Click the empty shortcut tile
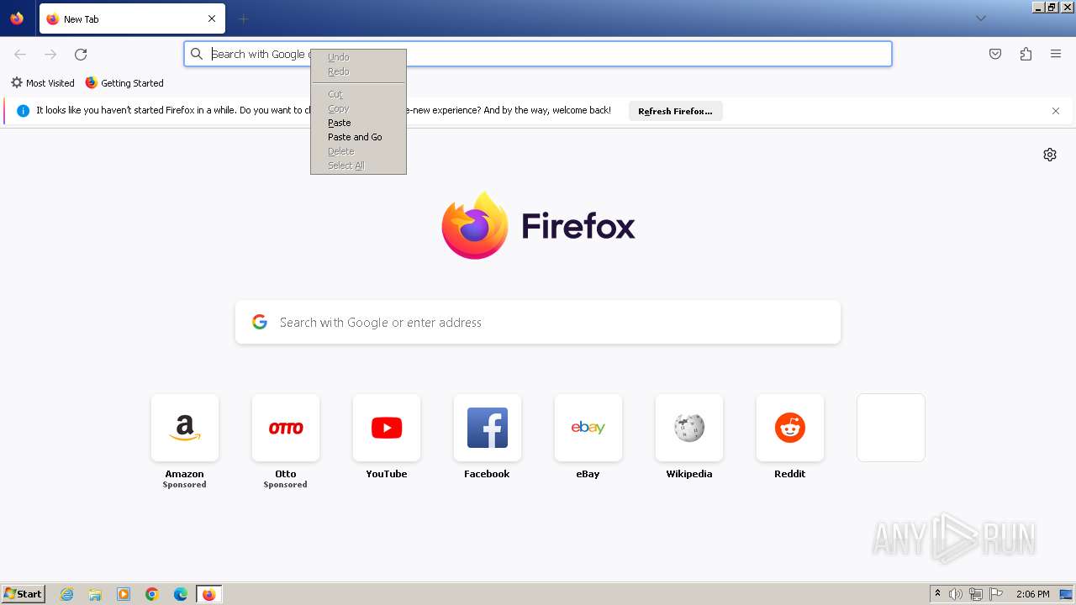Screen dimensions: 1076x605 (891, 428)
